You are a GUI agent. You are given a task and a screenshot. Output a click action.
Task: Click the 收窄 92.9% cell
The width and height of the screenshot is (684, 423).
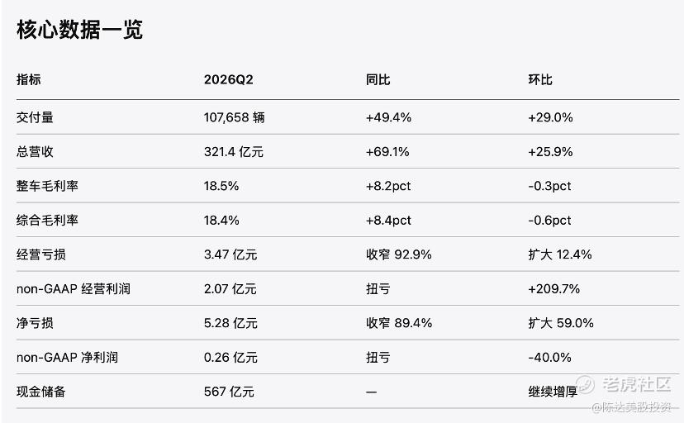[x=399, y=254]
